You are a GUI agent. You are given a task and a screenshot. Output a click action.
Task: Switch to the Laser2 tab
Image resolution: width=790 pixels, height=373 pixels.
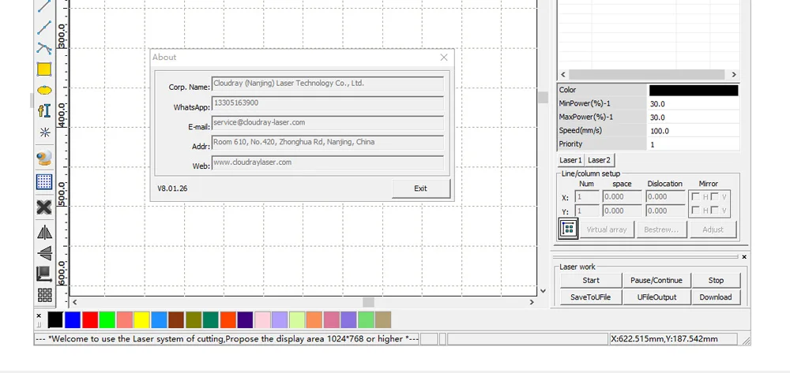pyautogui.click(x=600, y=160)
